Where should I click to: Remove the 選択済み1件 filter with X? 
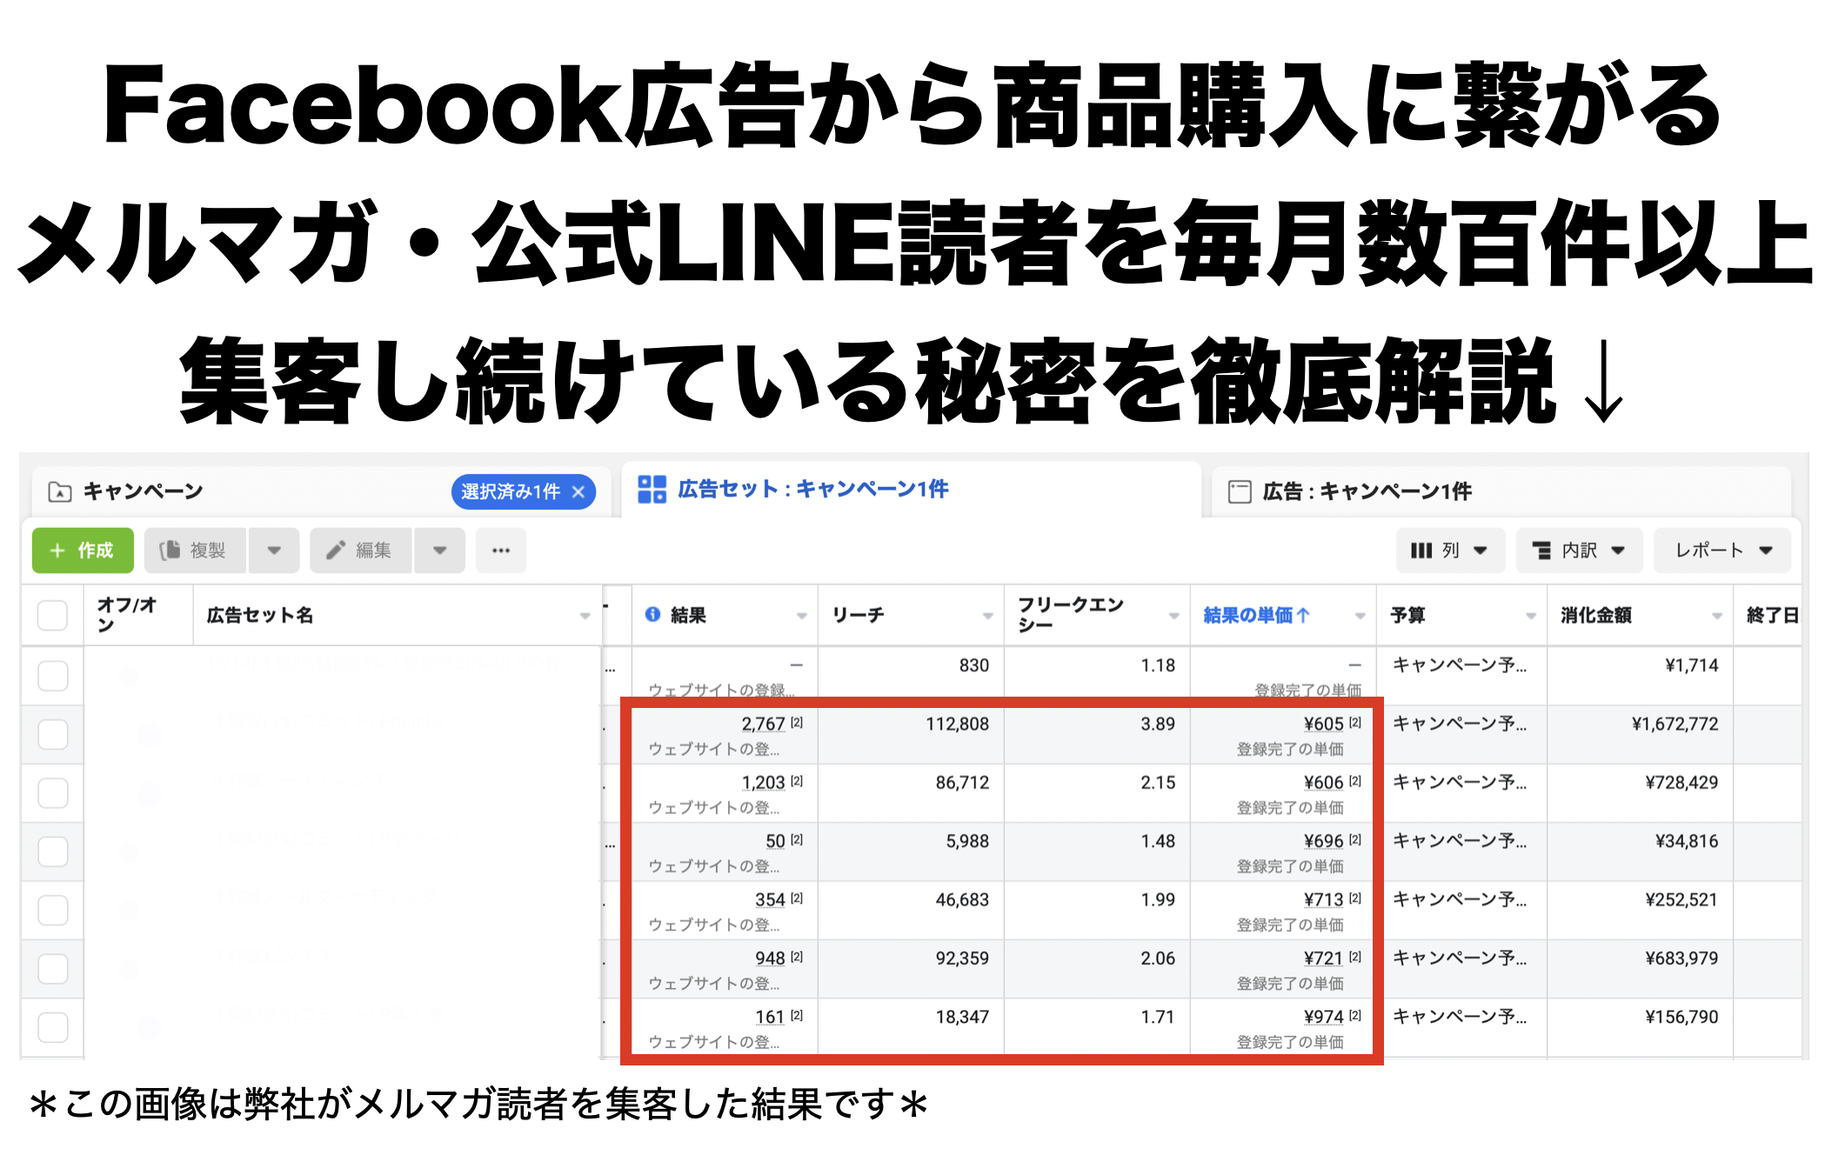(578, 491)
